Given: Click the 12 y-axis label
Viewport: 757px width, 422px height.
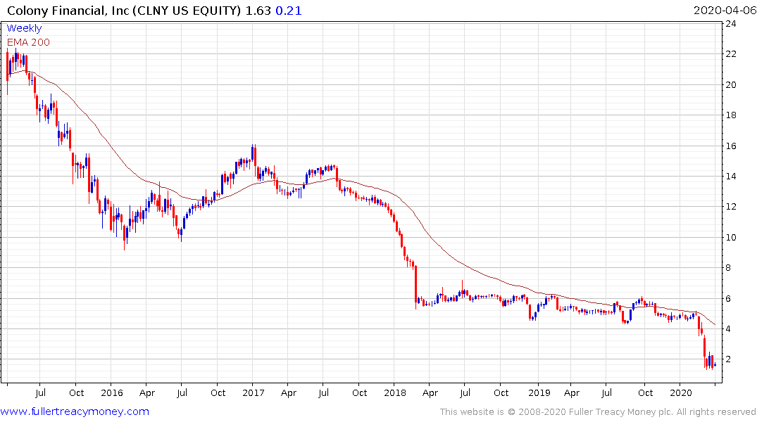Looking at the screenshot, I should (731, 207).
